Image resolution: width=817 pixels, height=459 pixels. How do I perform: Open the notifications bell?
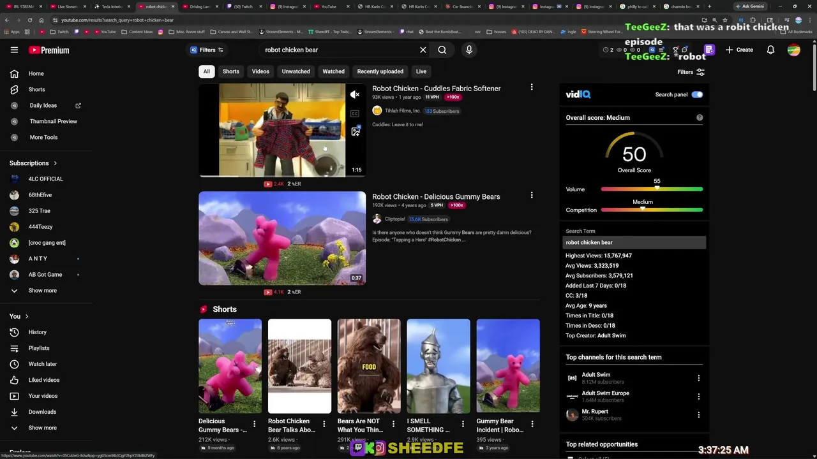(770, 50)
